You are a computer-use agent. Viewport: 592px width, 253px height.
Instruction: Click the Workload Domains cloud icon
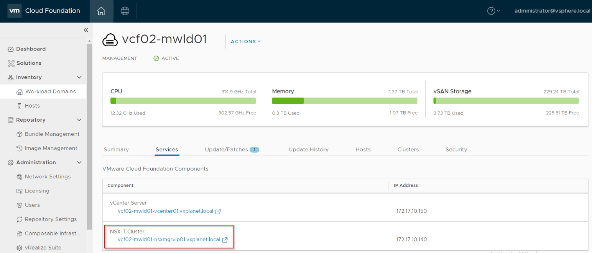click(x=20, y=92)
